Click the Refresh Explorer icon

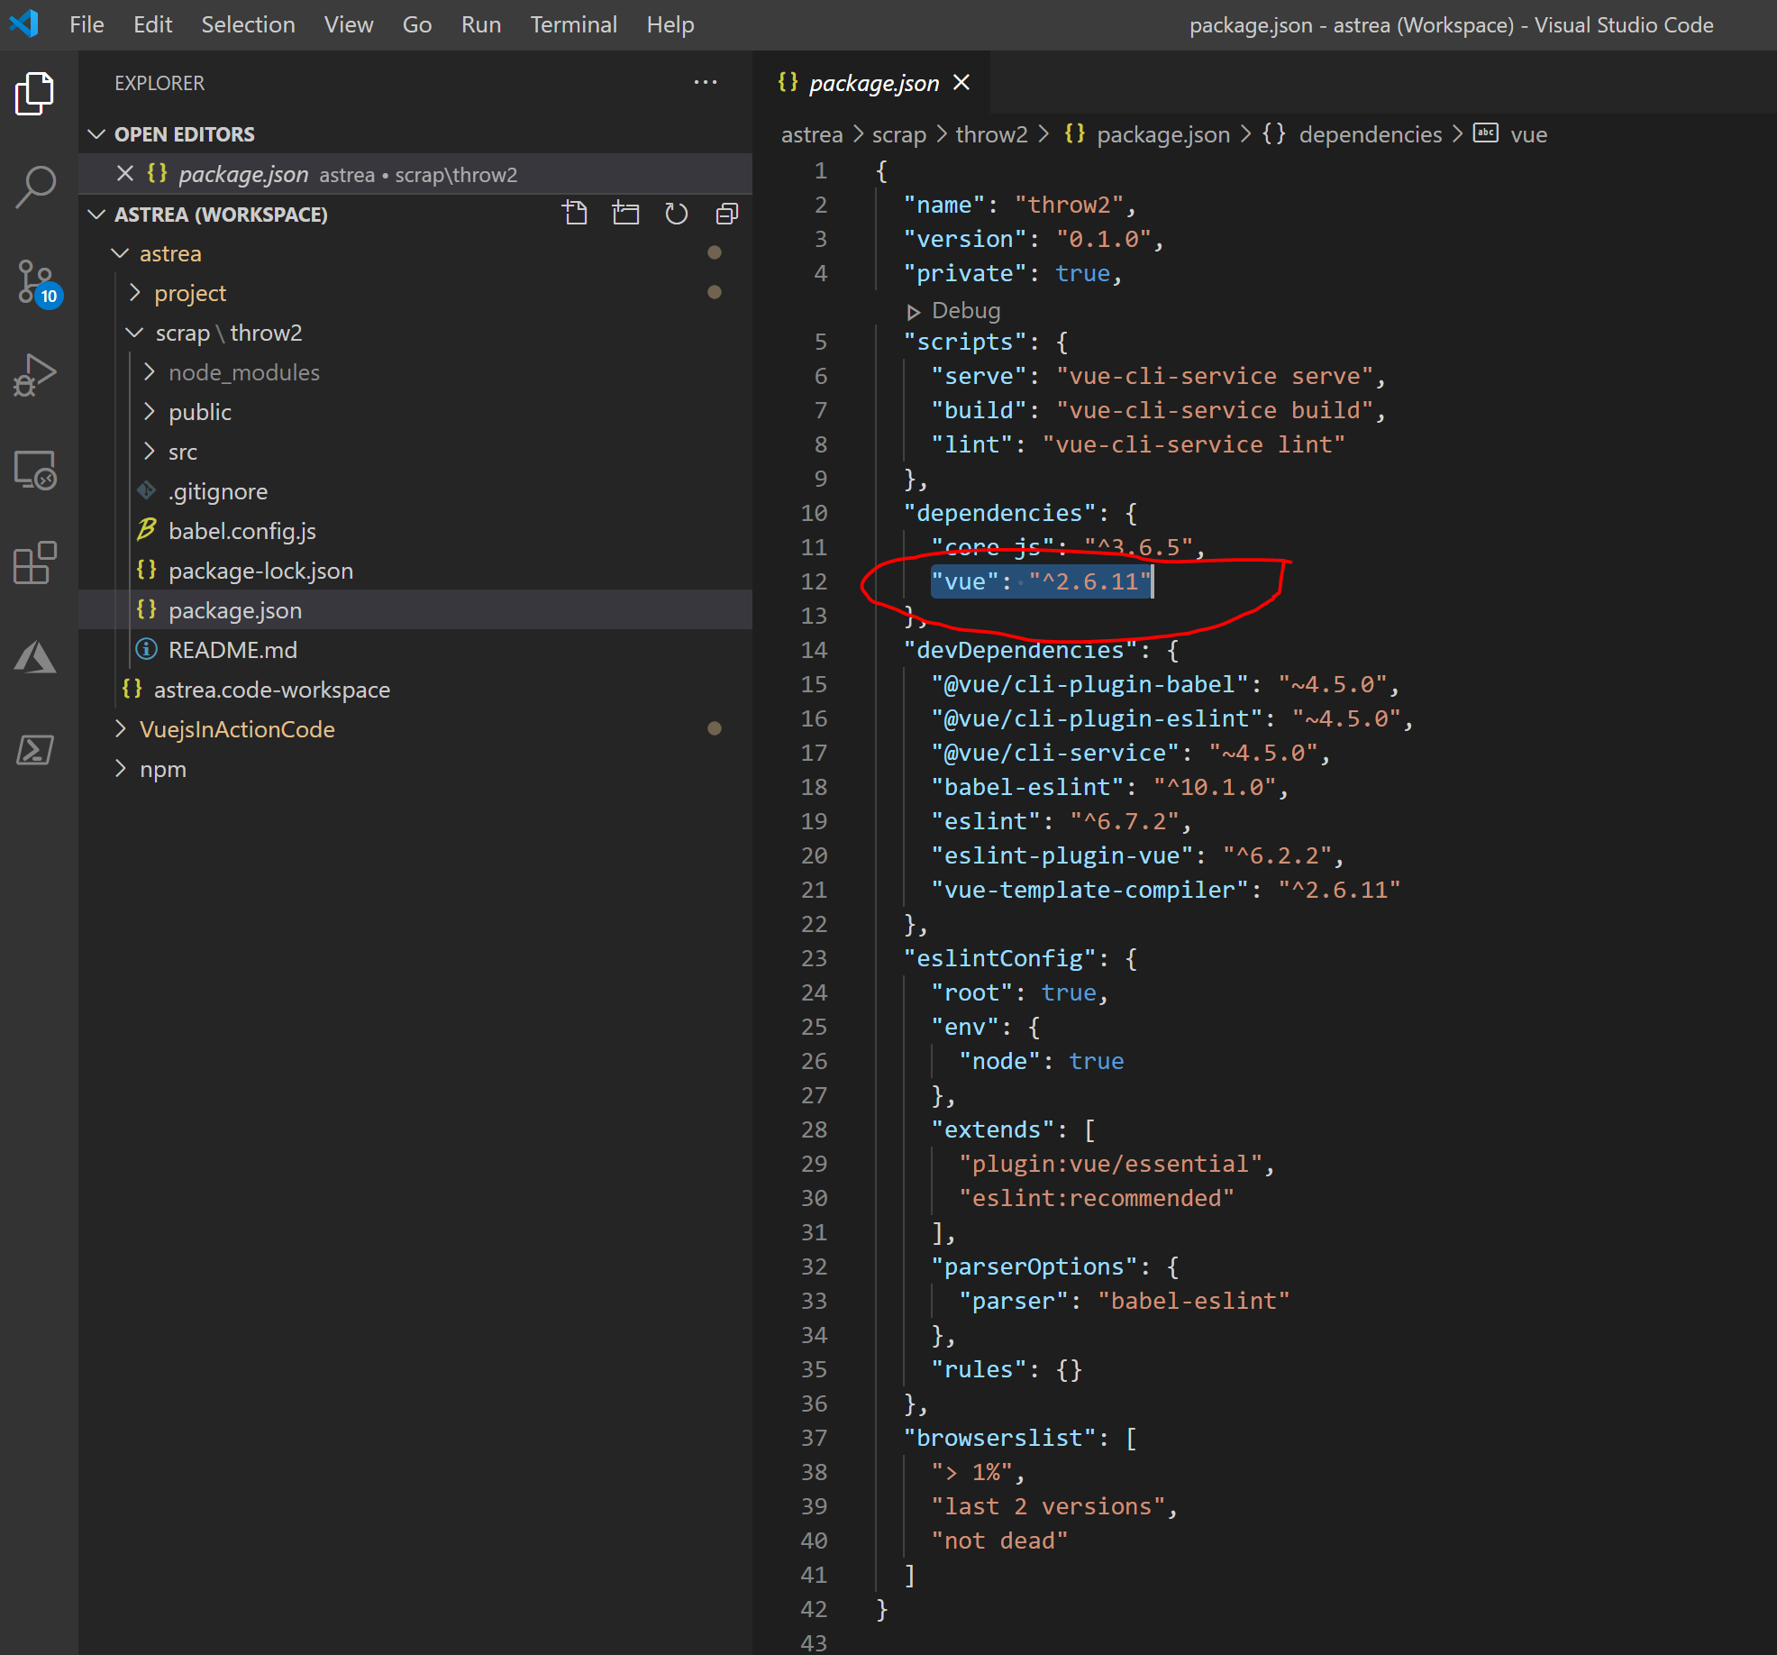pos(676,215)
